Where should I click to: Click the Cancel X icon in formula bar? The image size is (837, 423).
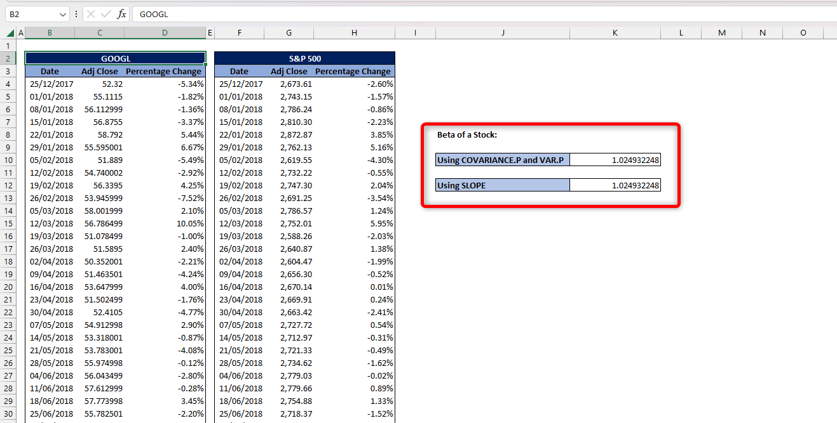[x=91, y=14]
